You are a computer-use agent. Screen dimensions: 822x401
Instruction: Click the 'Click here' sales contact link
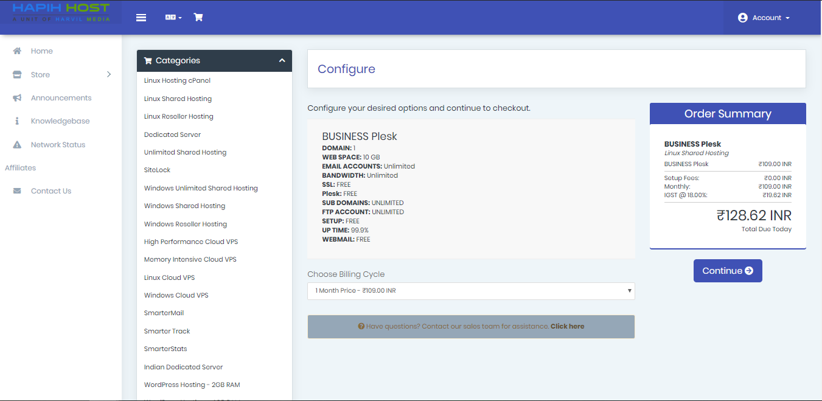[x=567, y=326]
